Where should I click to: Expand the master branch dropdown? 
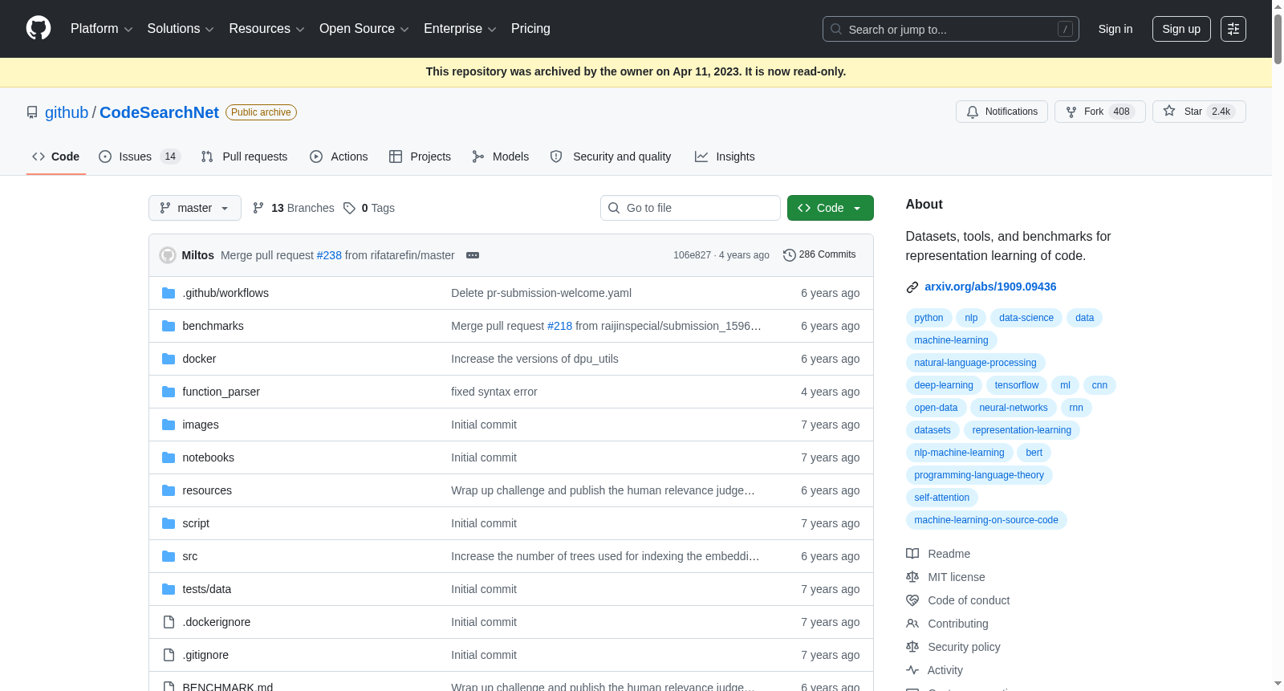195,208
